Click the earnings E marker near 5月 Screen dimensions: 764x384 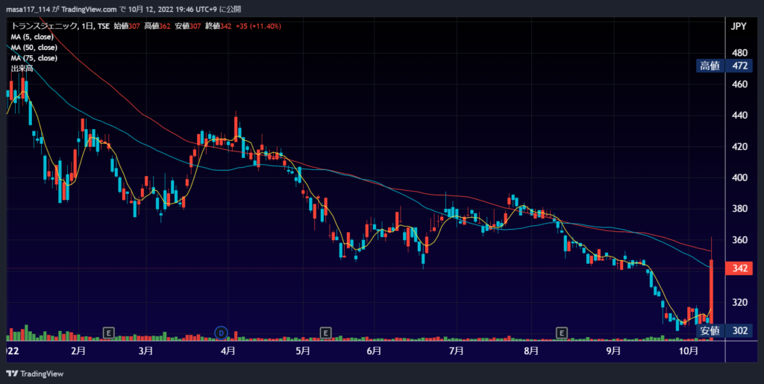click(325, 333)
